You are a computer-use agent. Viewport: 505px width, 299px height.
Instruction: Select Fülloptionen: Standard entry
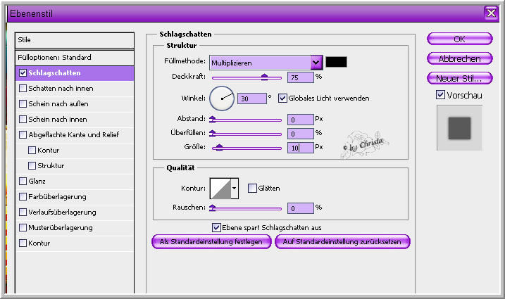(75, 58)
